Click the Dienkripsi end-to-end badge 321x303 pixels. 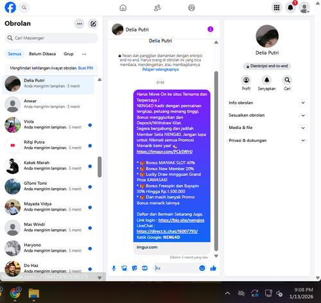click(267, 66)
